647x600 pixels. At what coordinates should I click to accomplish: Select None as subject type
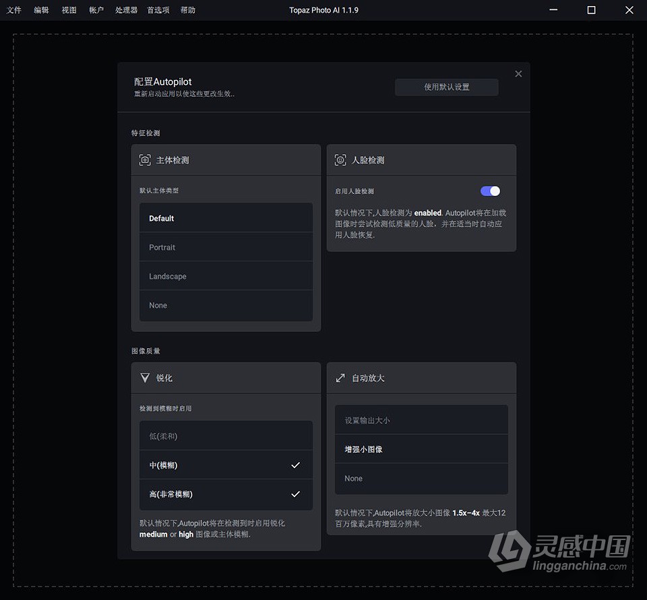click(226, 305)
